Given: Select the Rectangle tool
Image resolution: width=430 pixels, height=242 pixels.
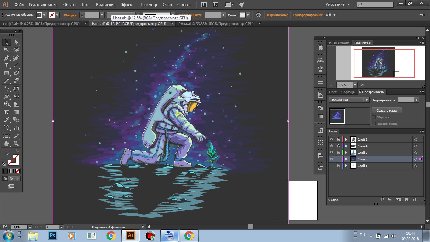Looking at the screenshot, I should click(x=7, y=73).
